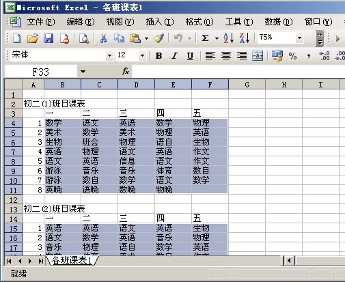Viewport: 345px width, 282px height.
Task: Open the existing file folder icon
Action: tap(33, 38)
